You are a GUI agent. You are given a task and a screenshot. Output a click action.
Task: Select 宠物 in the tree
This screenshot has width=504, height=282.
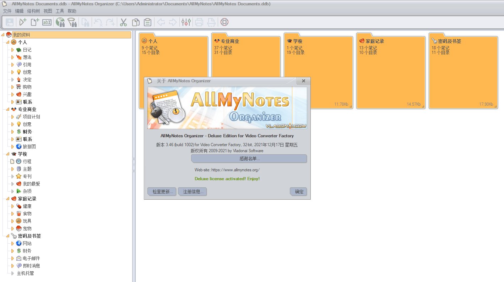click(x=27, y=228)
